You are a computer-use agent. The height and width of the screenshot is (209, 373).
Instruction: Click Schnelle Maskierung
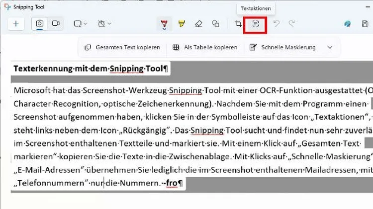[282, 47]
